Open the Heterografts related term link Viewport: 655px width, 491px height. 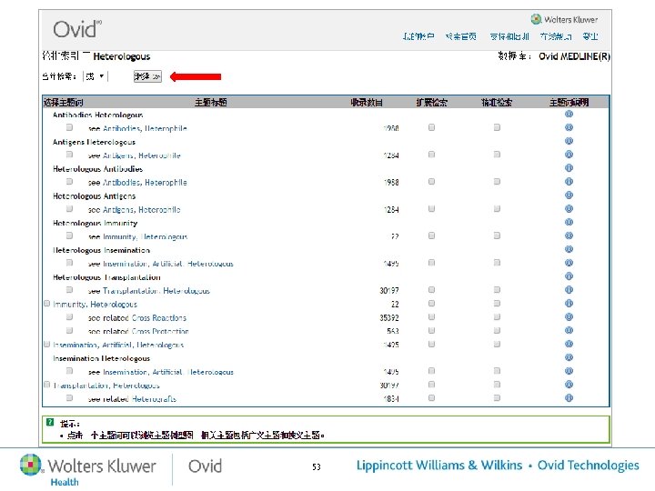(x=154, y=399)
